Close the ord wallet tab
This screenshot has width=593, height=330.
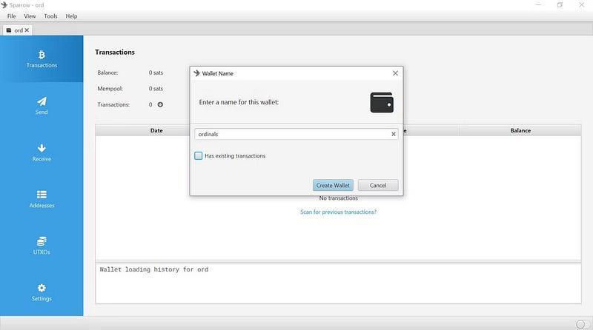[27, 30]
